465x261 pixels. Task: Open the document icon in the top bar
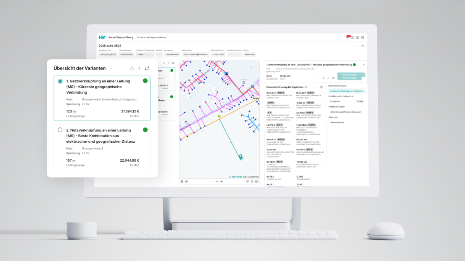click(357, 38)
